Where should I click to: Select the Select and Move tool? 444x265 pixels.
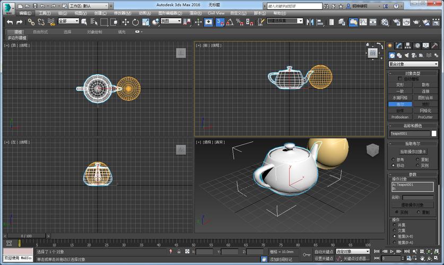pyautogui.click(x=126, y=22)
